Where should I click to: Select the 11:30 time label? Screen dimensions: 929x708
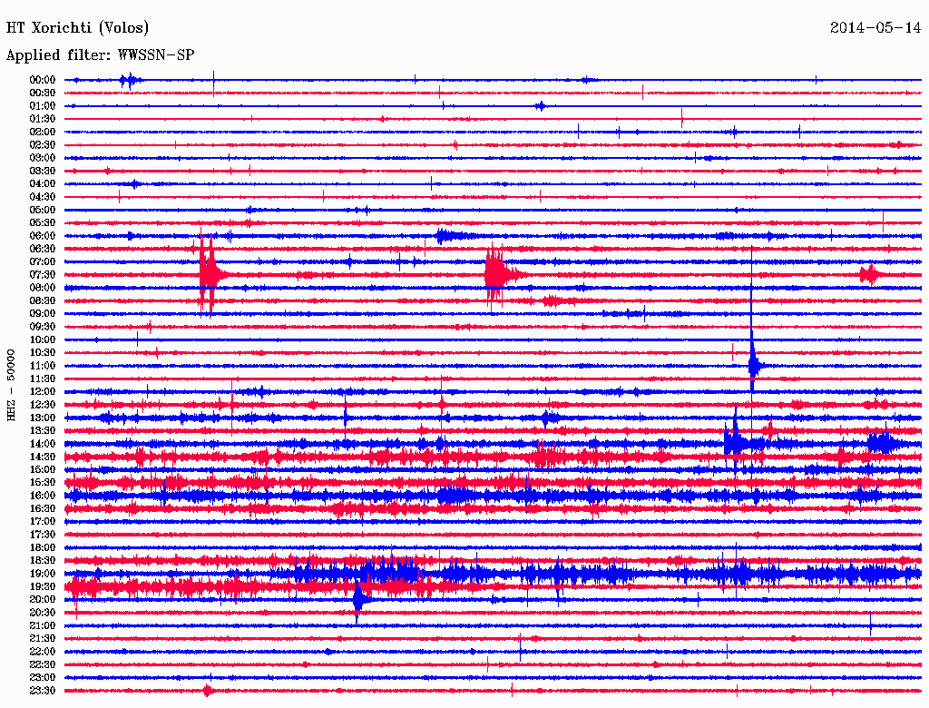pos(42,379)
